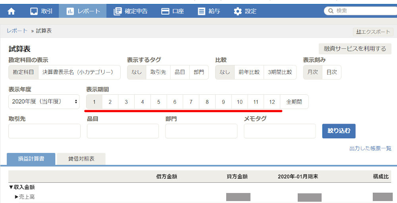Select month 3 period
397x203 pixels.
pos(126,102)
